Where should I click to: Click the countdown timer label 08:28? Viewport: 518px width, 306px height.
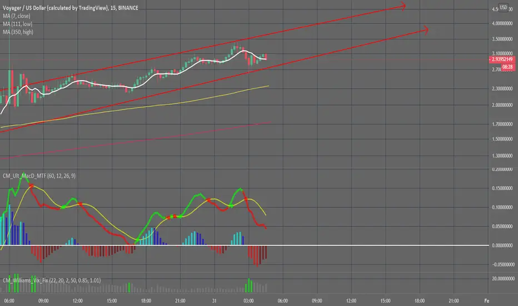[507, 67]
